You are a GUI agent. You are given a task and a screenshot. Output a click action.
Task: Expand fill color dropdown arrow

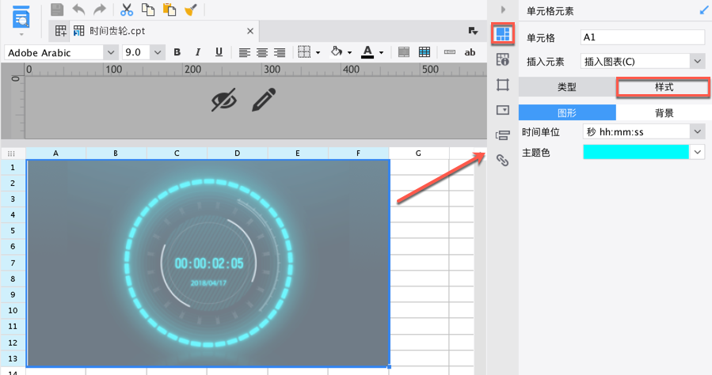point(349,52)
